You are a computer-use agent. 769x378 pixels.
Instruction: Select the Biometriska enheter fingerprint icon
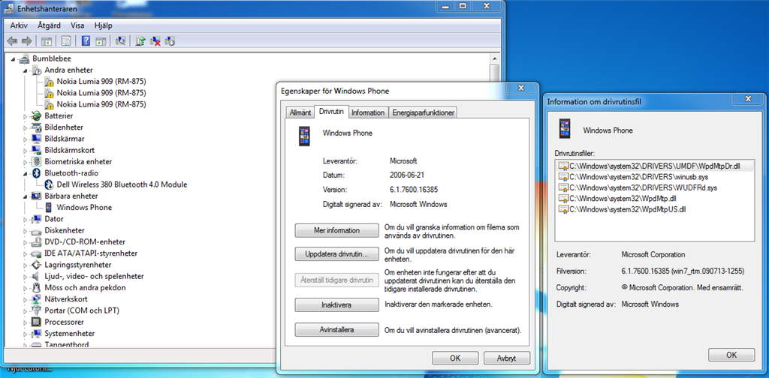[x=37, y=161]
